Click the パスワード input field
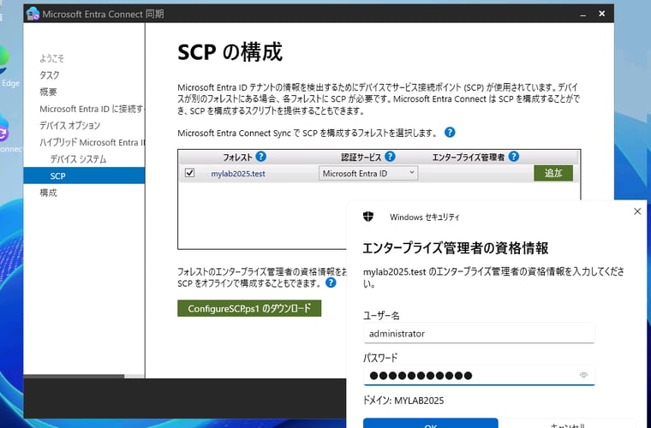The image size is (651, 428). [479, 375]
